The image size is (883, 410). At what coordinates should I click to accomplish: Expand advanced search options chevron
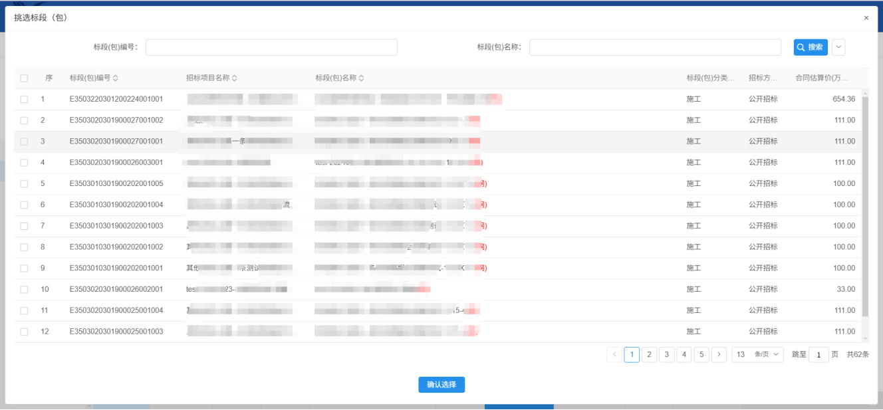coord(838,47)
